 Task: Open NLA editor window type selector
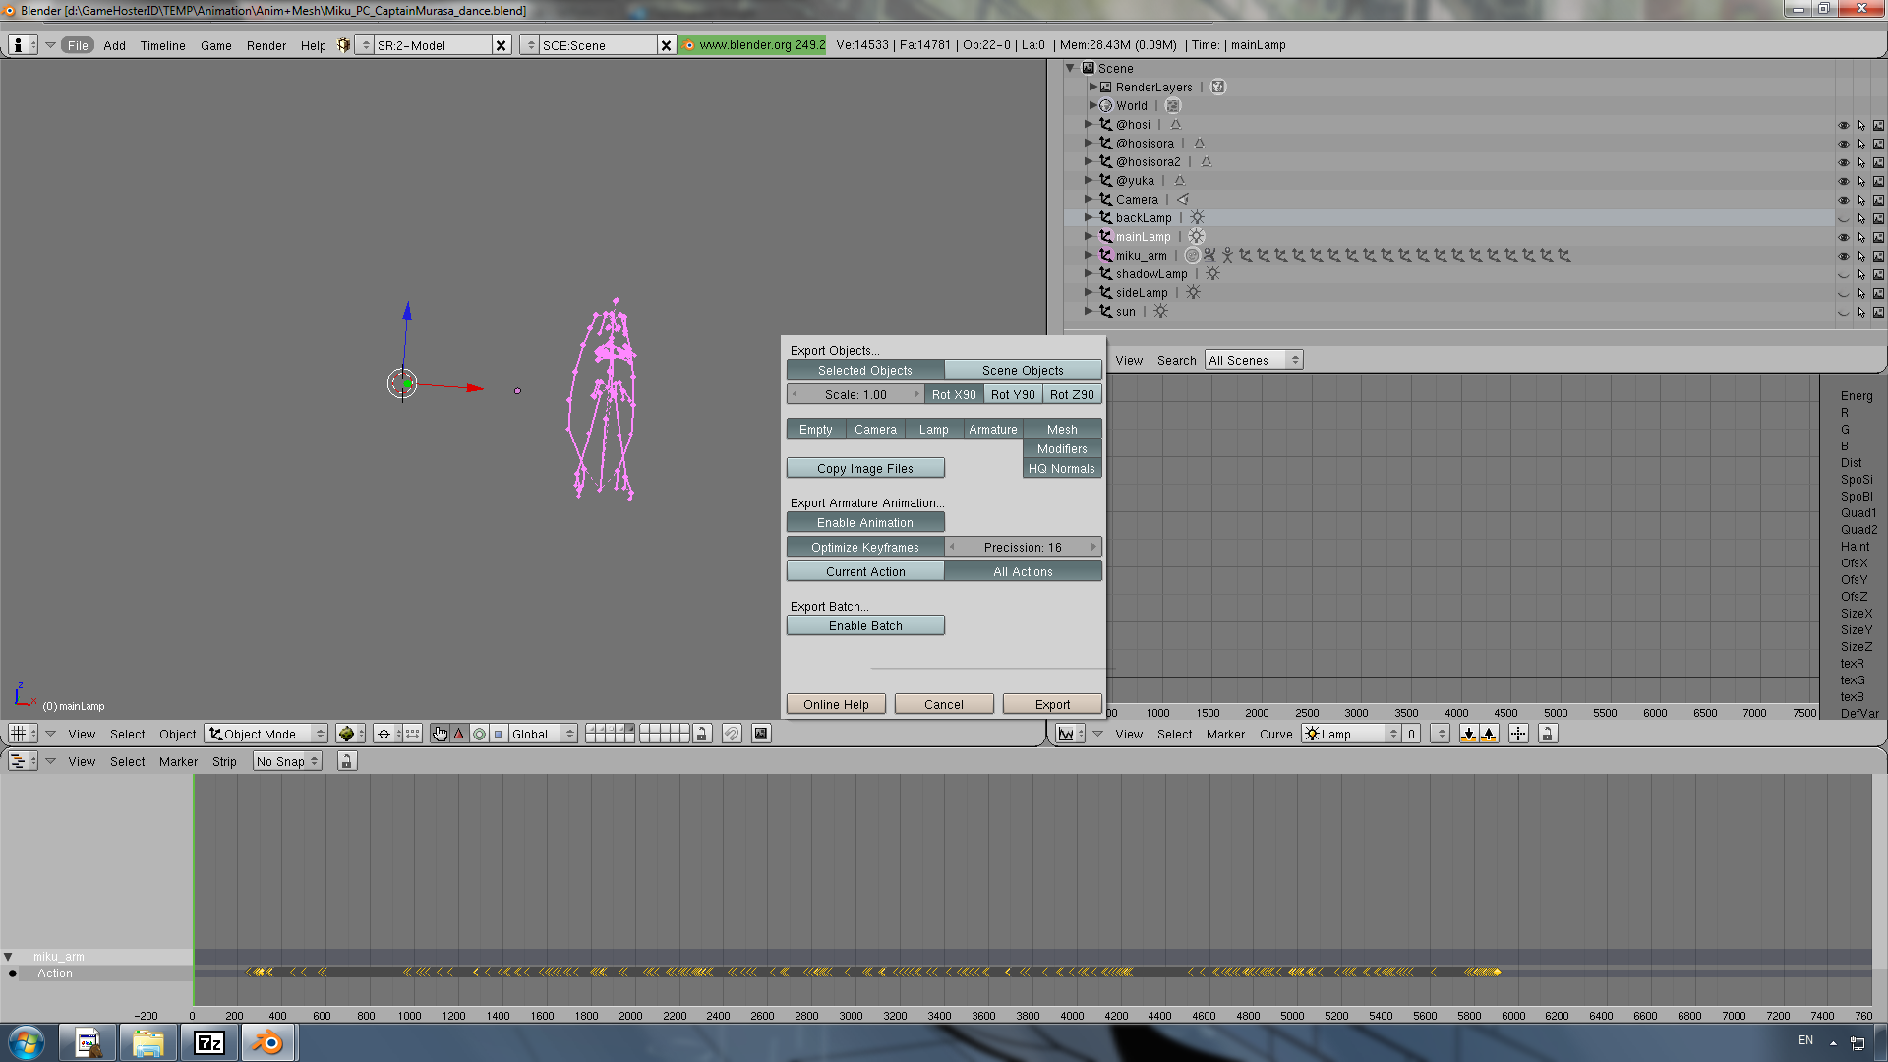22,761
